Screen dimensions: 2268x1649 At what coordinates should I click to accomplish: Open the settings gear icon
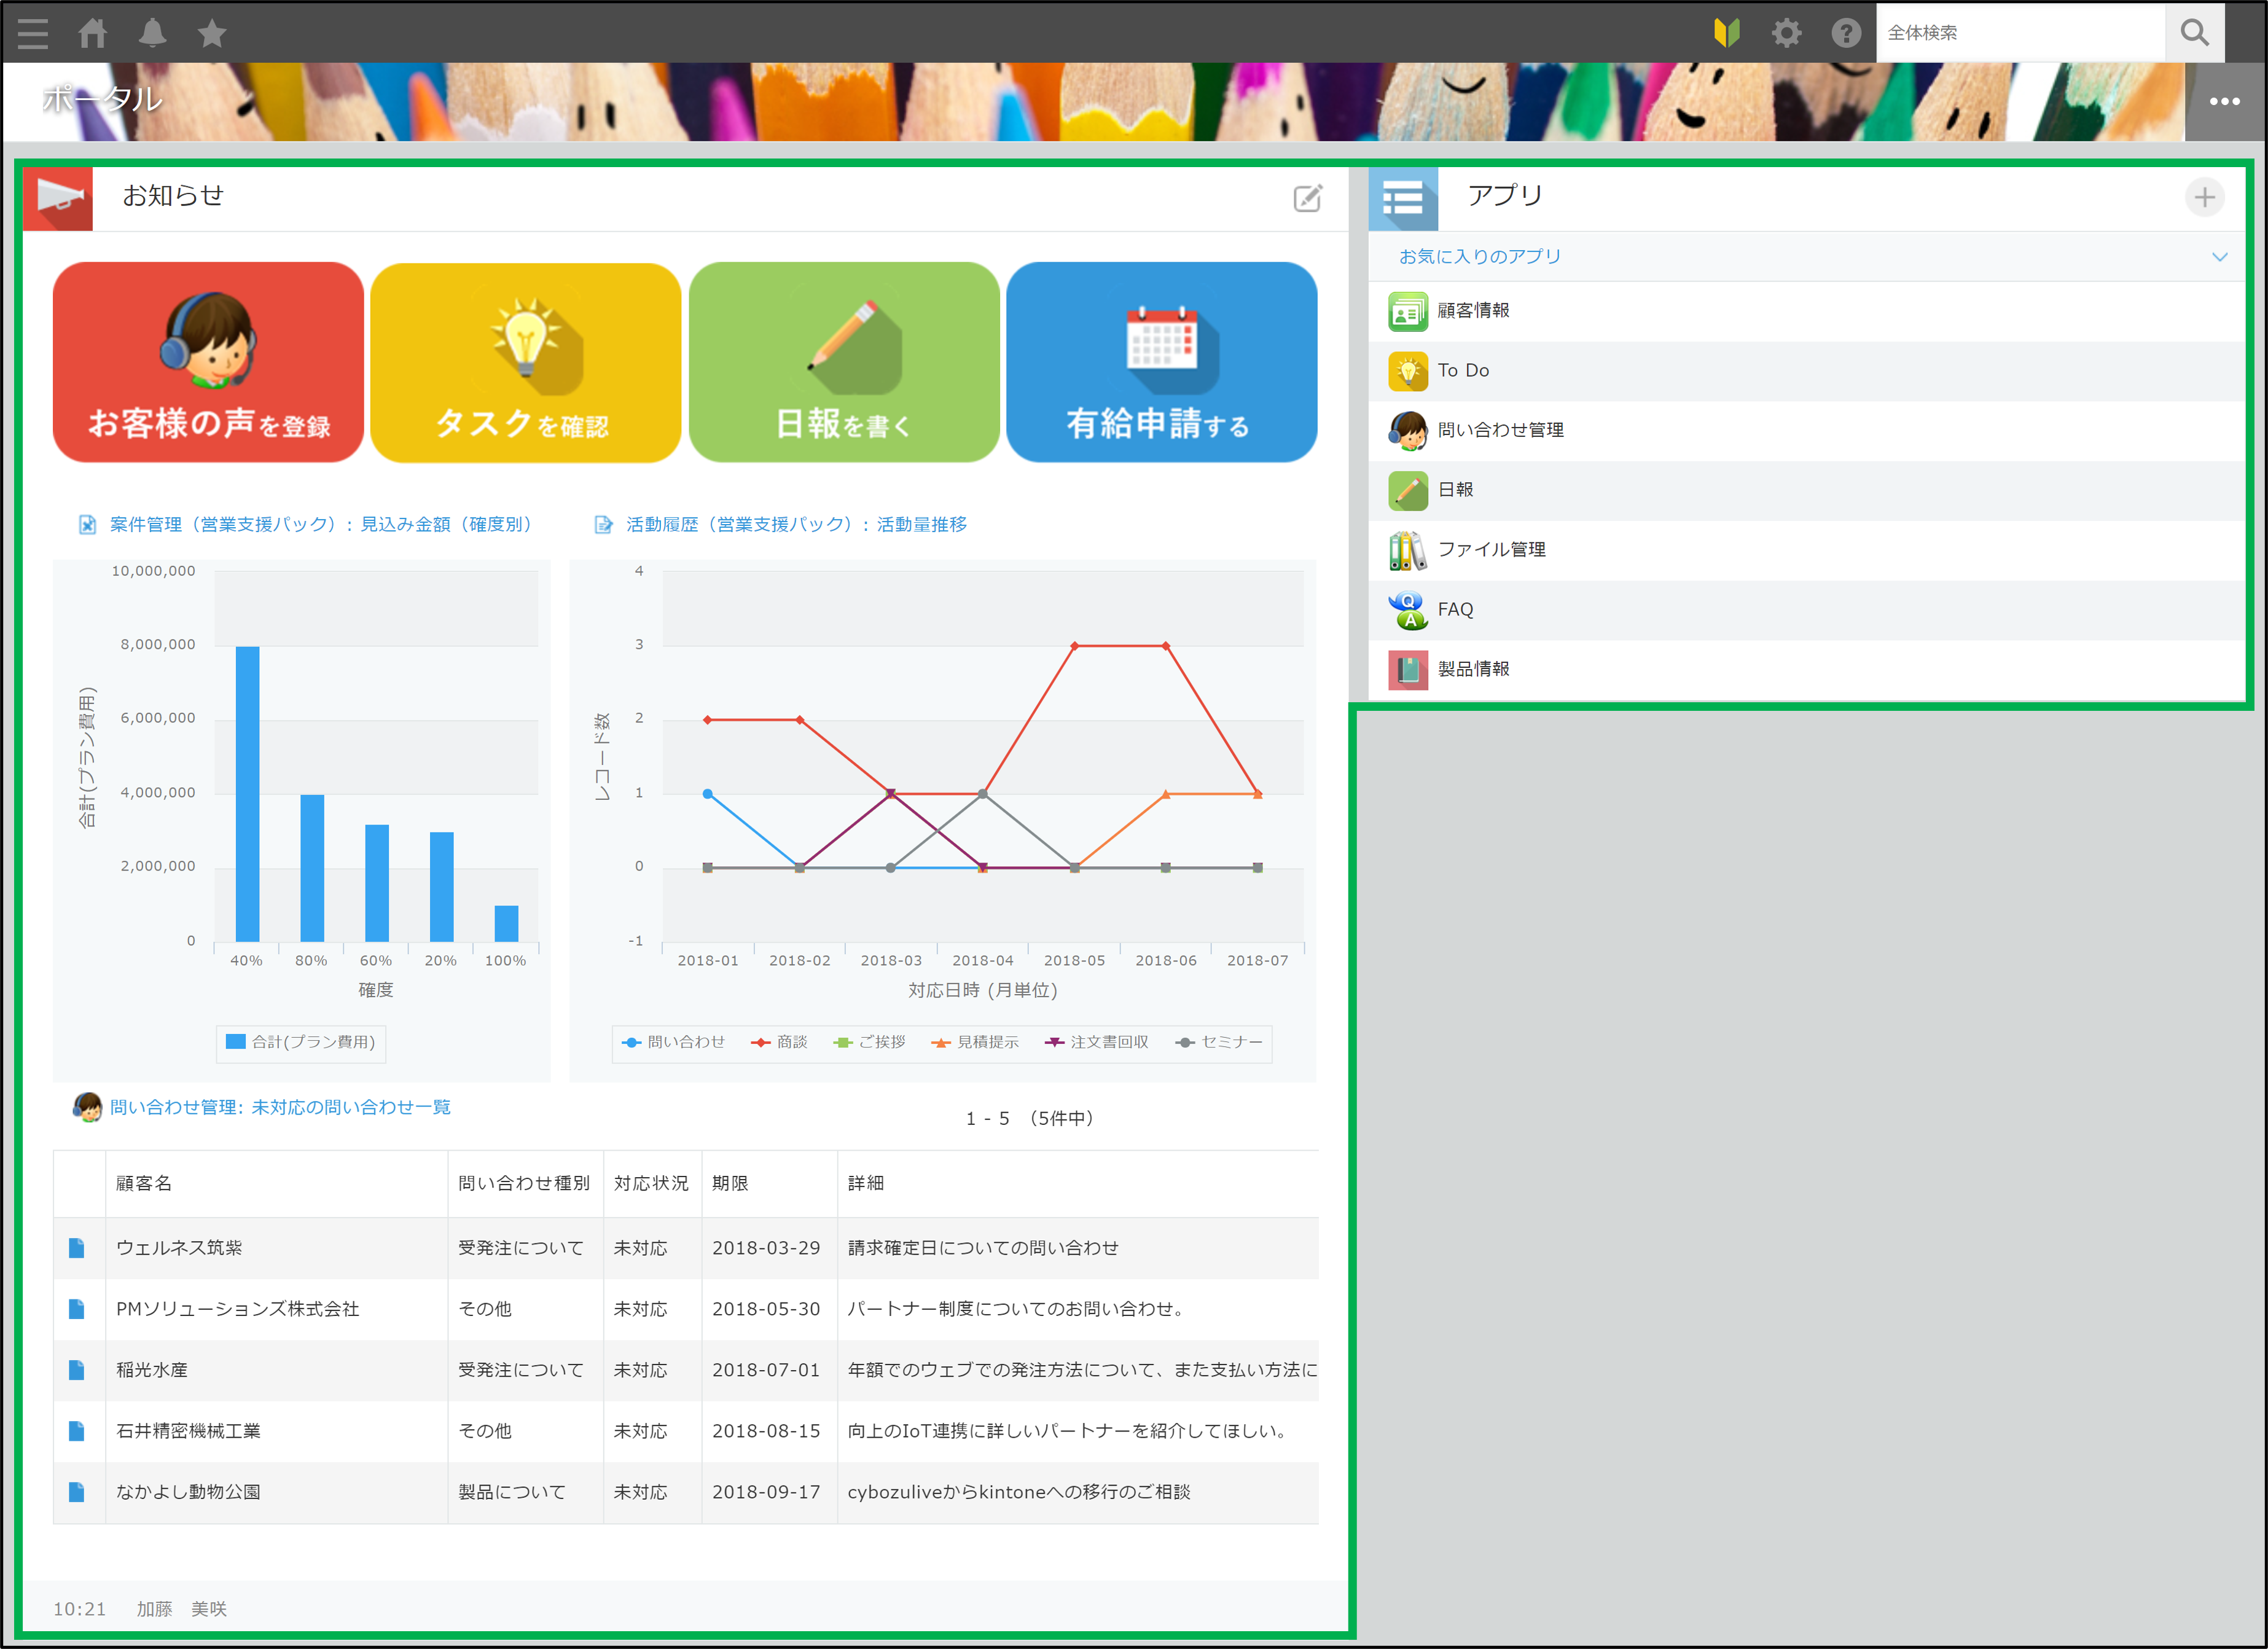(1786, 33)
